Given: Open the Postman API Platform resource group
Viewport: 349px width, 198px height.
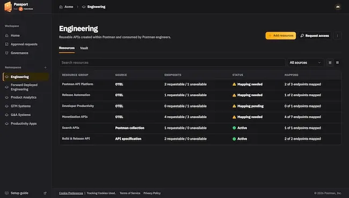Looking at the screenshot, I should point(77,84).
